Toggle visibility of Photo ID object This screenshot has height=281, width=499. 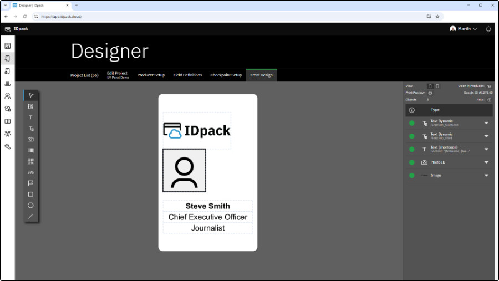[412, 162]
